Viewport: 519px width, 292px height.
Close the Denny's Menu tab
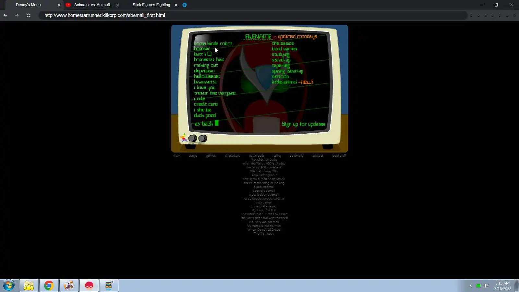pyautogui.click(x=59, y=5)
